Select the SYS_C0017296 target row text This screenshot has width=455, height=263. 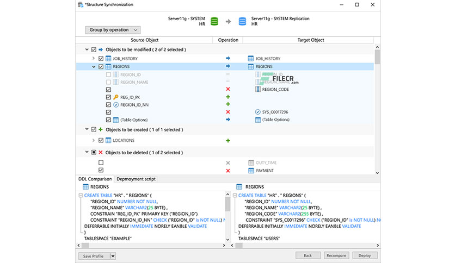click(275, 112)
